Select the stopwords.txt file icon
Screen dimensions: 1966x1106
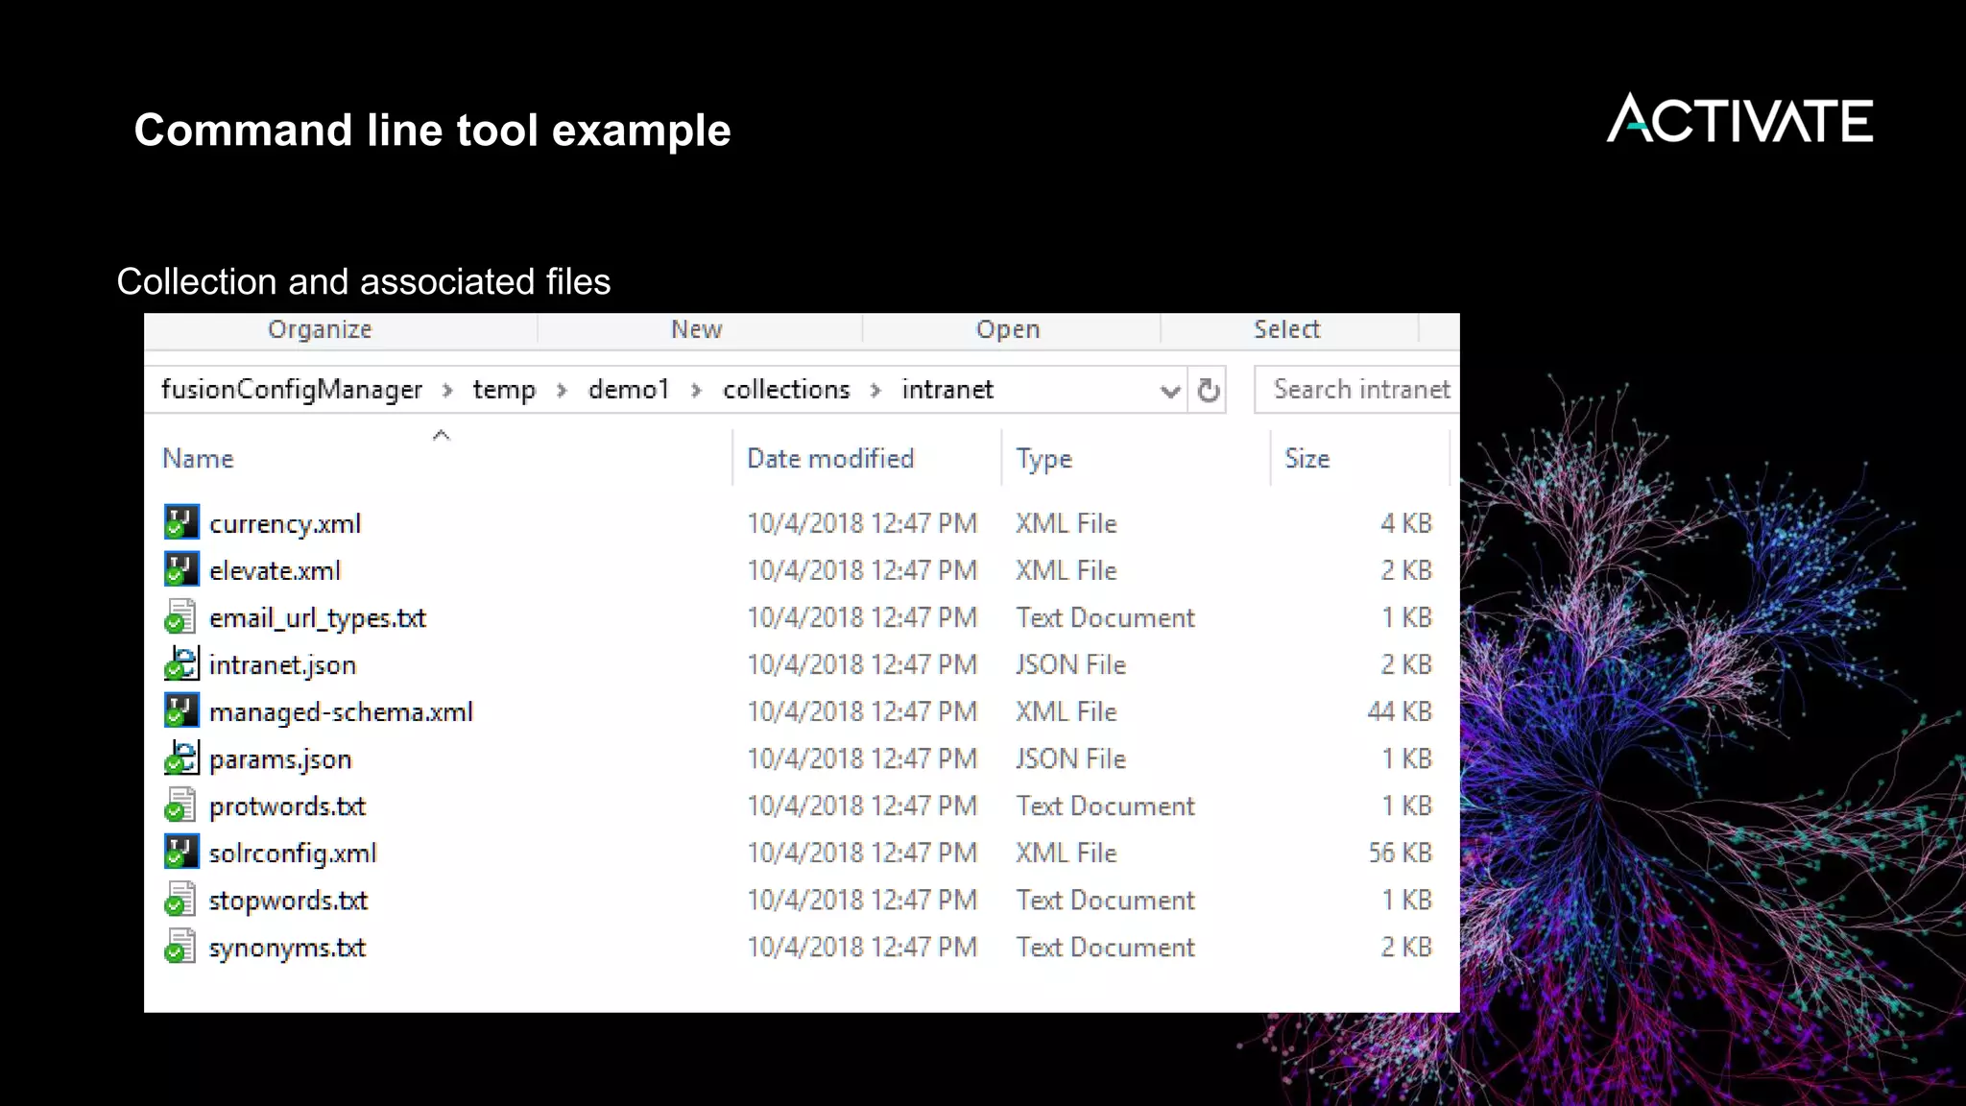(181, 899)
